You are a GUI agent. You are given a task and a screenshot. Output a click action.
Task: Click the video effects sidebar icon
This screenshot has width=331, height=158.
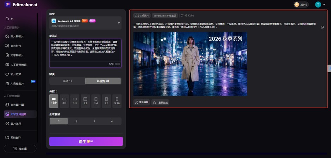pos(7,74)
